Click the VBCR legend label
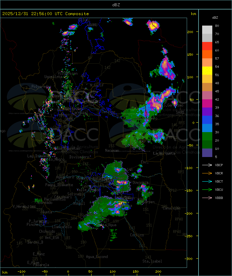 click(219, 173)
